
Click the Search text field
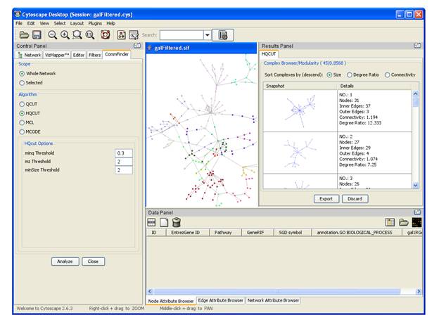click(x=182, y=35)
